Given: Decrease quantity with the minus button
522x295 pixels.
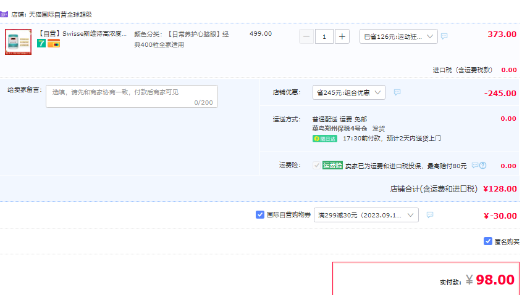Looking at the screenshot, I should (306, 36).
